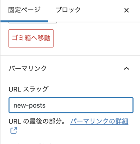140x144 pixels.
Task: Place cursor in the new-posts text
Action: click(29, 105)
